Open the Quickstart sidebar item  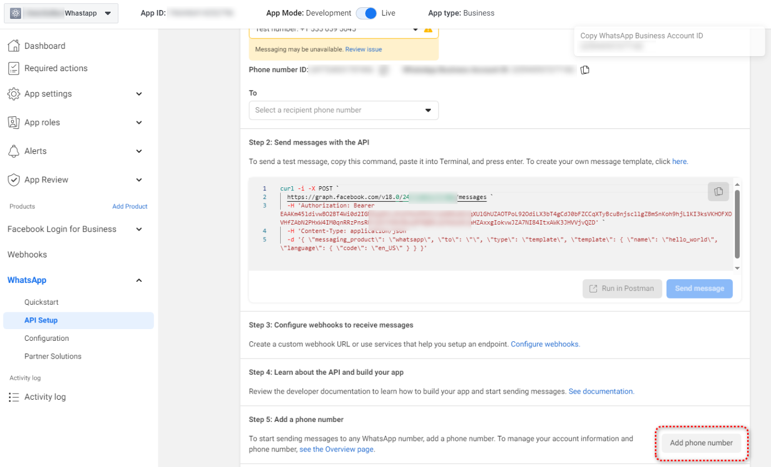(41, 302)
